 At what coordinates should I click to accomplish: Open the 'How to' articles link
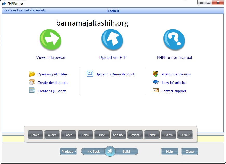174,83
